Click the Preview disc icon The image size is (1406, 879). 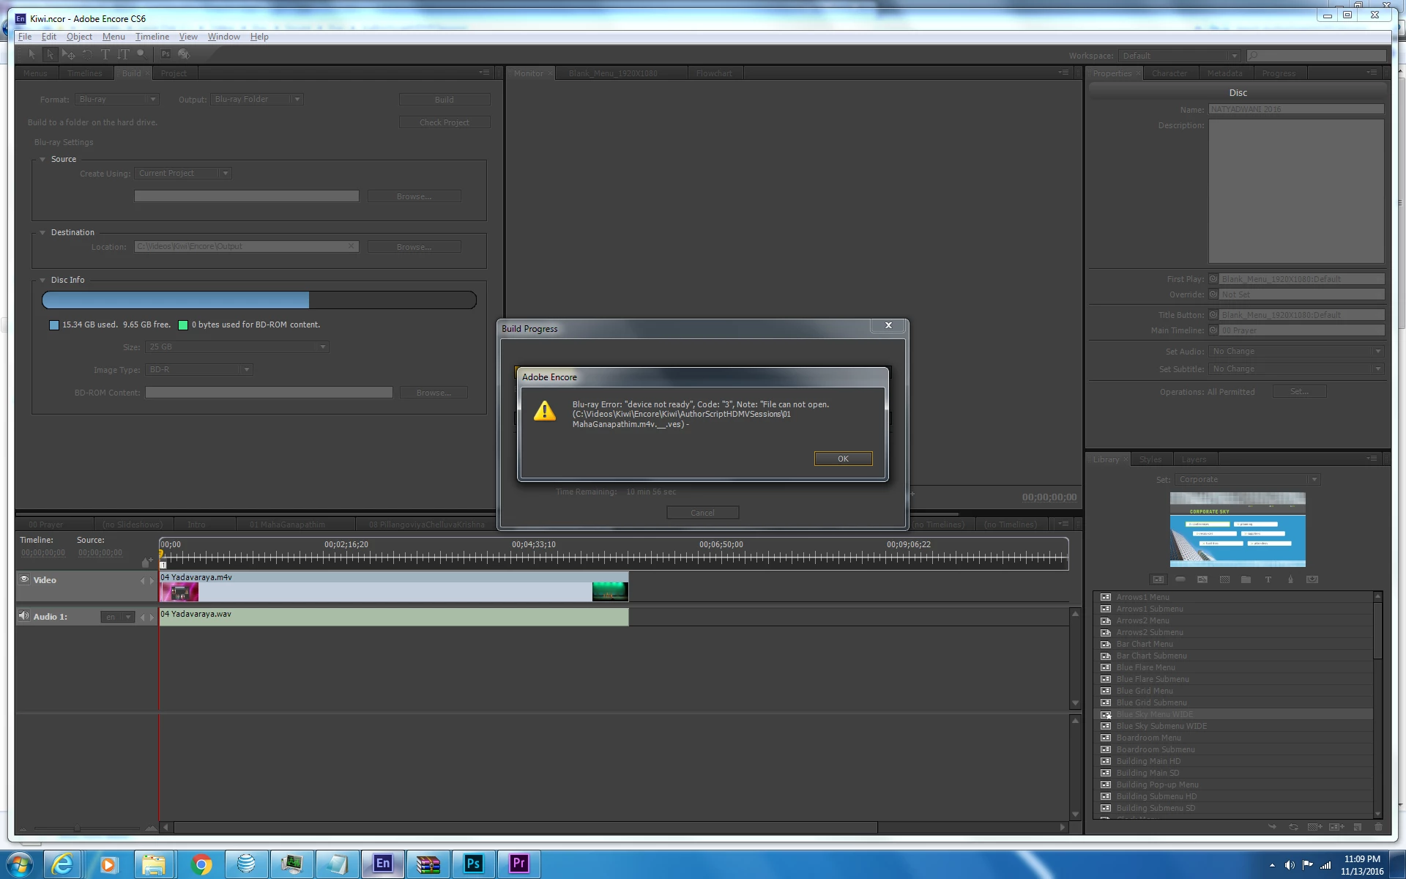coord(184,54)
